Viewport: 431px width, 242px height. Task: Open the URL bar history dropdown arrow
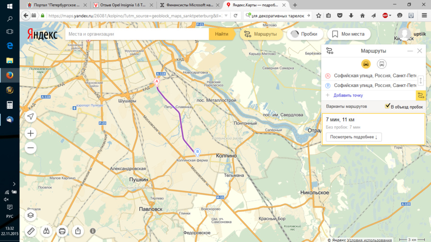click(226, 16)
